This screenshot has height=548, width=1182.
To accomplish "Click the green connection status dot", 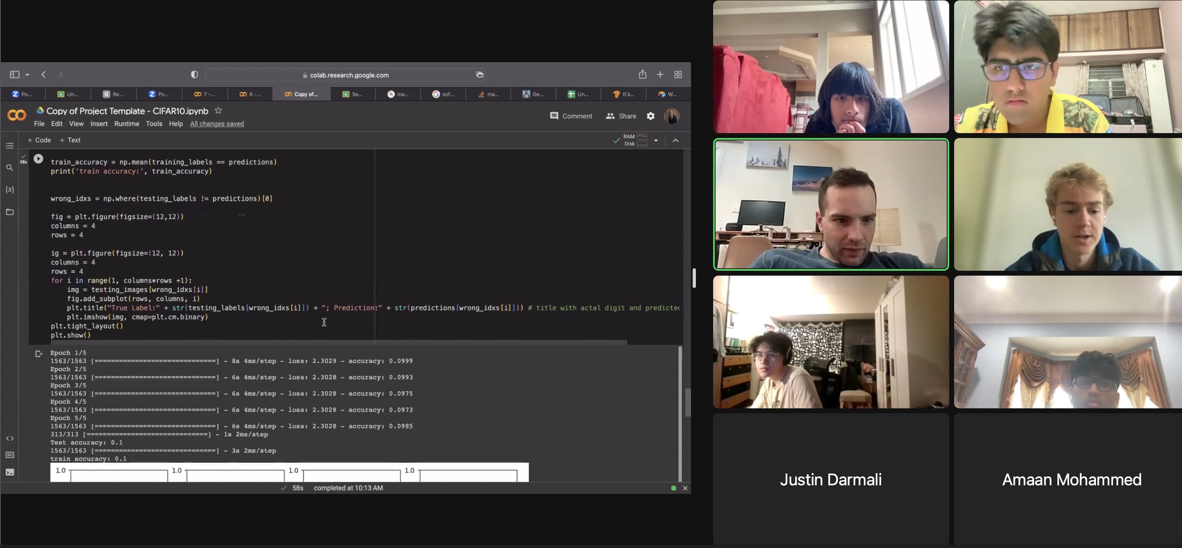I will click(x=673, y=488).
